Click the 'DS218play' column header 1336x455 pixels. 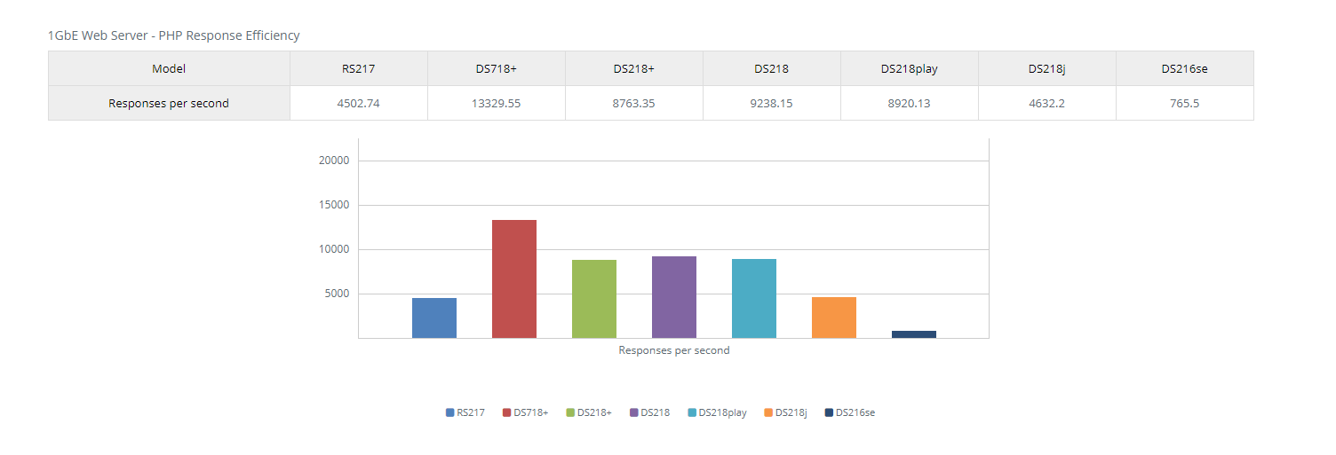click(910, 68)
